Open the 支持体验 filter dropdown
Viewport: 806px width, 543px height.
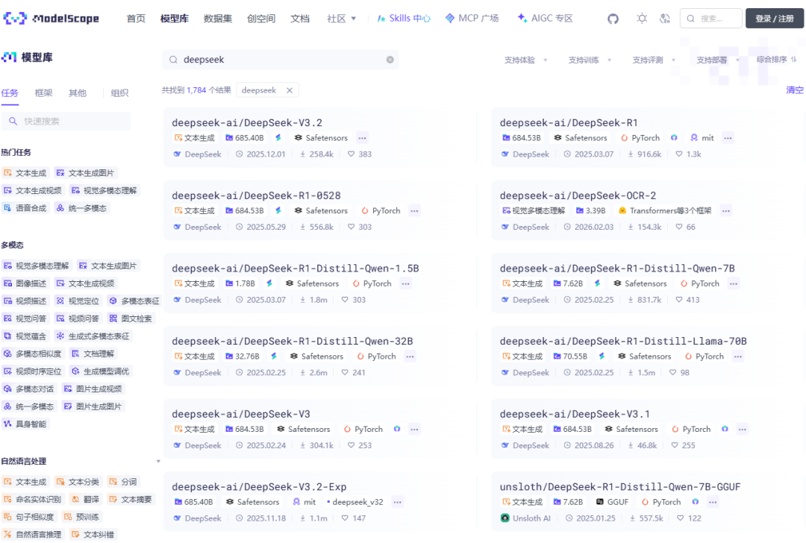pyautogui.click(x=525, y=60)
